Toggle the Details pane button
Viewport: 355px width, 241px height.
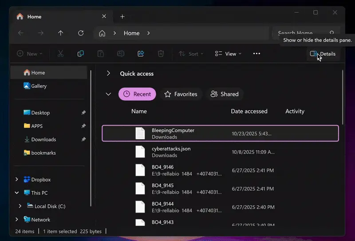(x=323, y=54)
